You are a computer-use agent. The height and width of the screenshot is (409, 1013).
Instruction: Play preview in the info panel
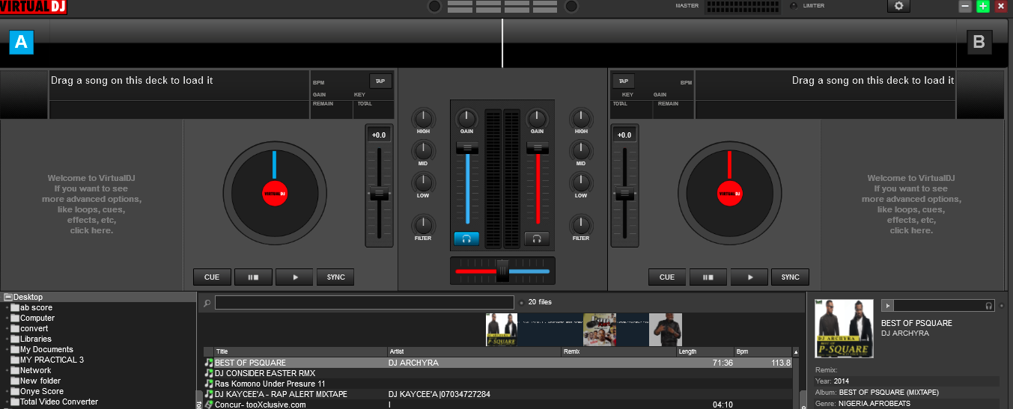point(888,306)
